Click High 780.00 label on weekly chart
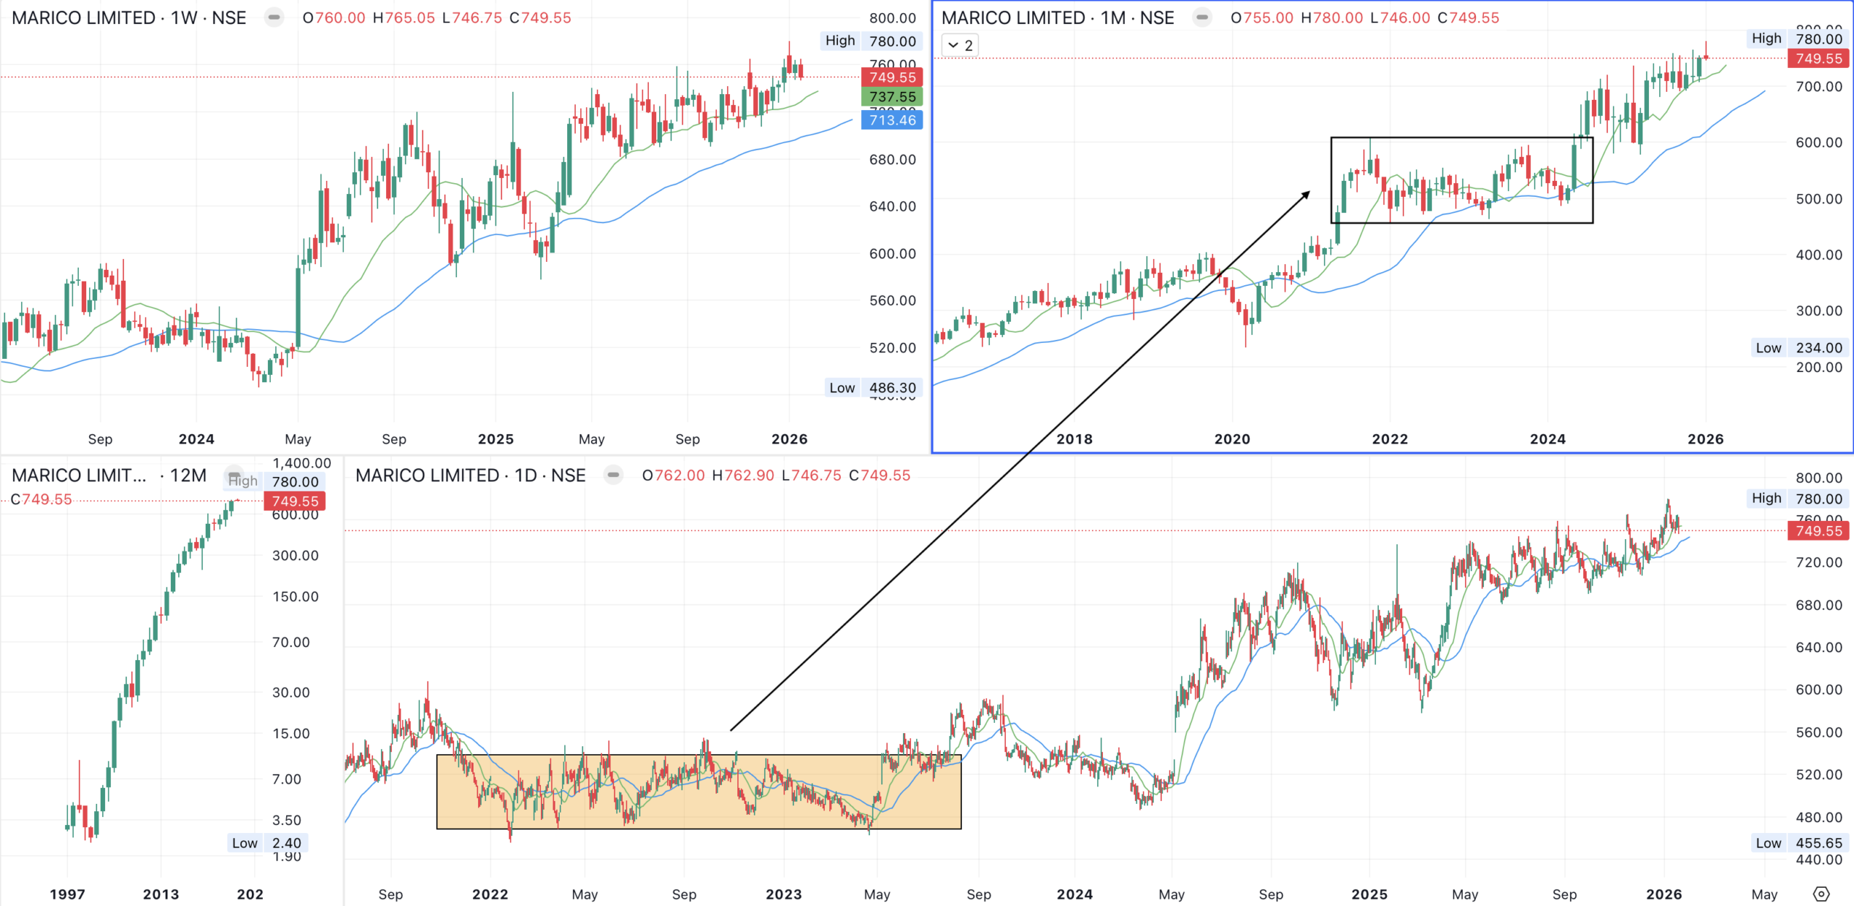This screenshot has height=906, width=1854. (x=872, y=41)
